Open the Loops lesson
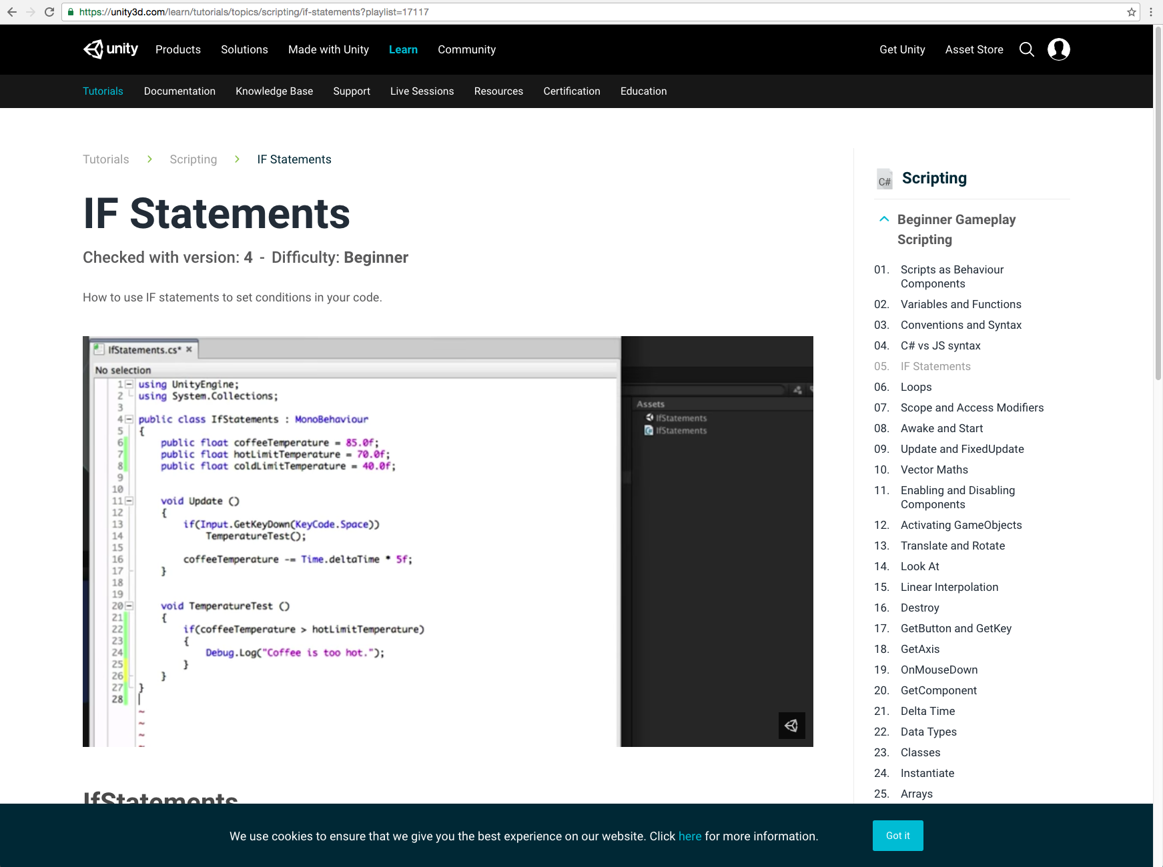Viewport: 1163px width, 867px height. 916,387
